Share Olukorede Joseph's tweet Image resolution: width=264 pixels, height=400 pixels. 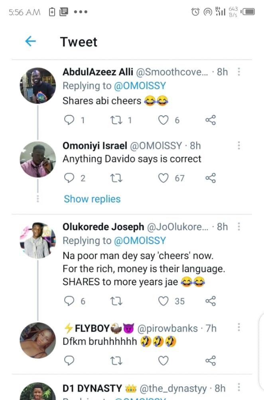[210, 301]
